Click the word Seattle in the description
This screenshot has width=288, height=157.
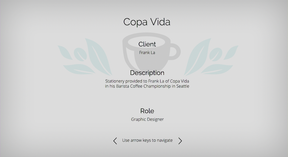(183, 86)
